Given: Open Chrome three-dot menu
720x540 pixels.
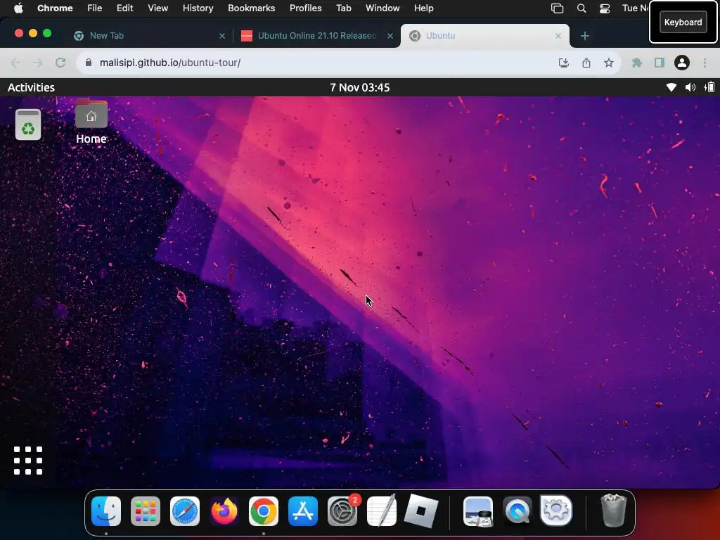Looking at the screenshot, I should [x=705, y=63].
